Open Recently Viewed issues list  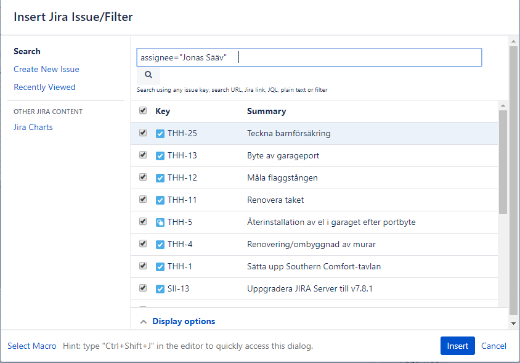coord(44,88)
